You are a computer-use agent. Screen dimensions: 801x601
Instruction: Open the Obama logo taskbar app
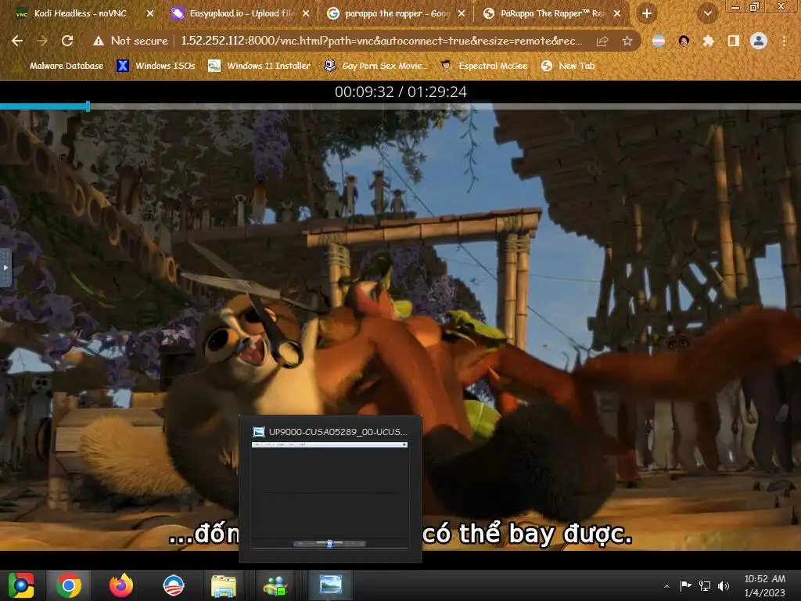173,585
